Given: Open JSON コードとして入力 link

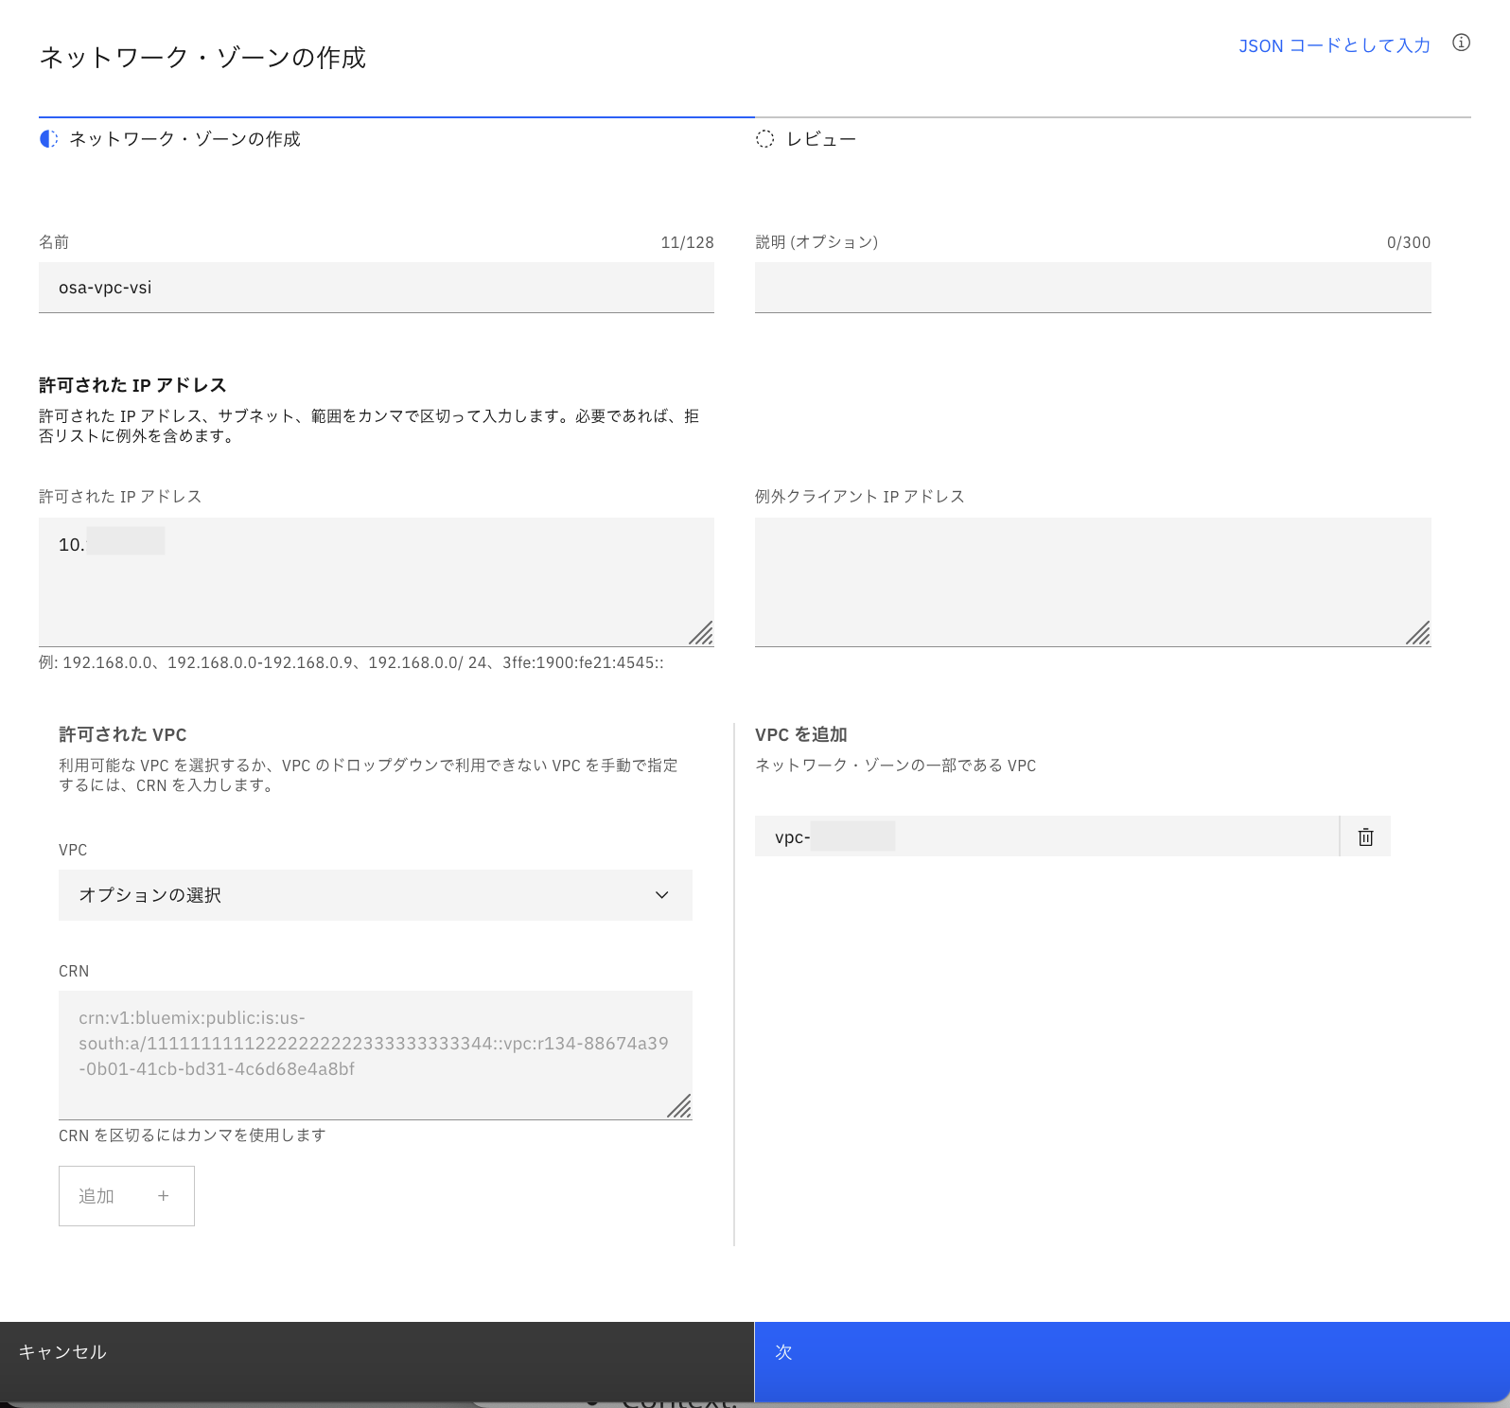Looking at the screenshot, I should coord(1334,45).
